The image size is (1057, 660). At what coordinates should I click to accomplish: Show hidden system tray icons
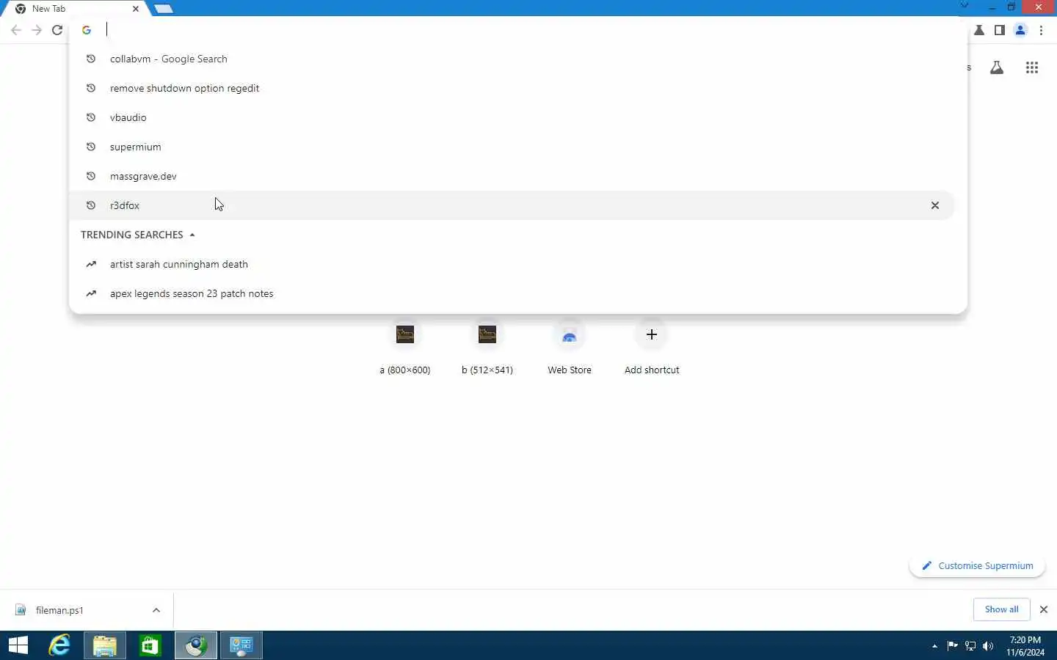[934, 646]
